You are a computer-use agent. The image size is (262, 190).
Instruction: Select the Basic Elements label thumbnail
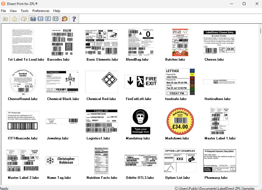pyautogui.click(x=102, y=42)
